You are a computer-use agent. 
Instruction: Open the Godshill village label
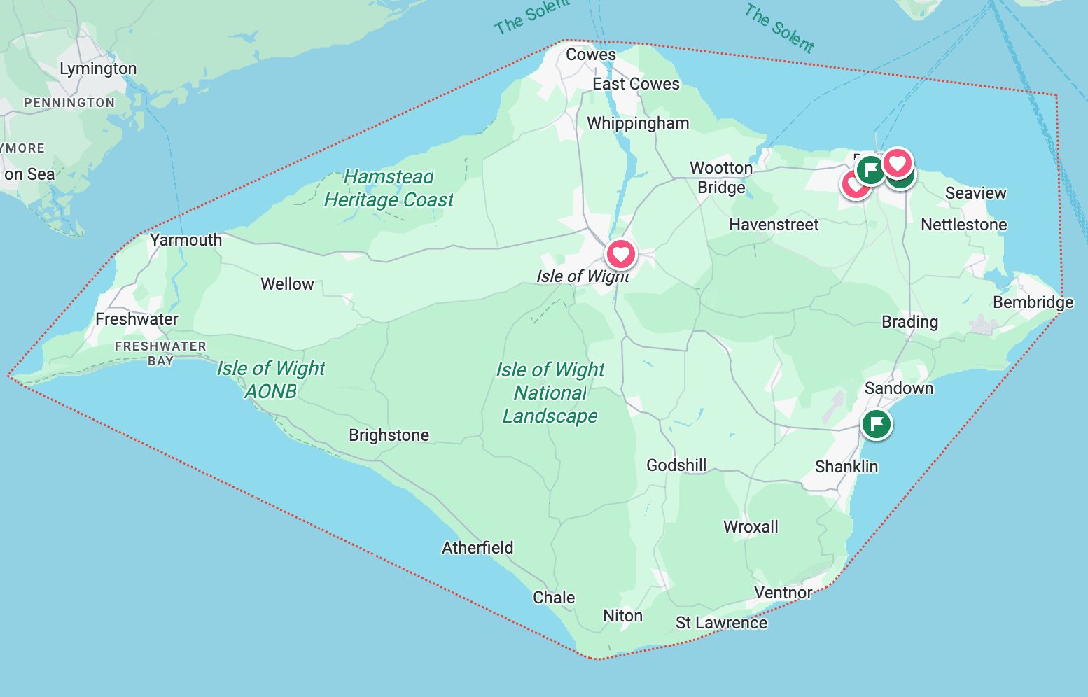point(676,465)
